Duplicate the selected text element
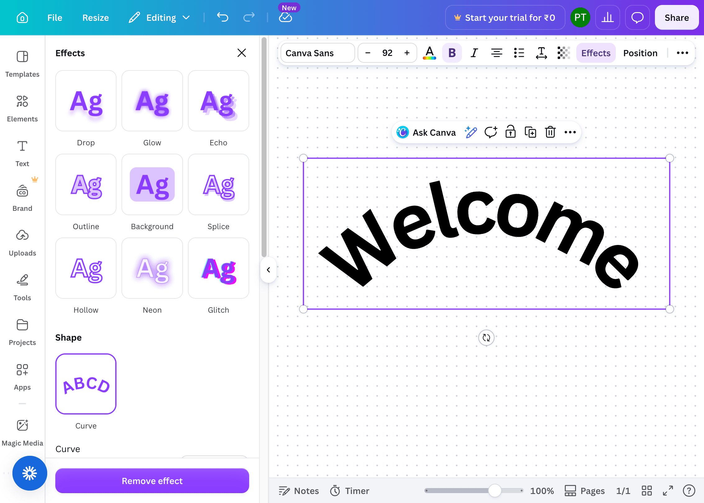Image resolution: width=704 pixels, height=503 pixels. click(530, 132)
